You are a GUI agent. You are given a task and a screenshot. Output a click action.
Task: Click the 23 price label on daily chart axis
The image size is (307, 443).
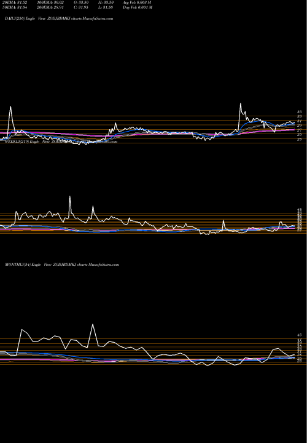(x=300, y=139)
